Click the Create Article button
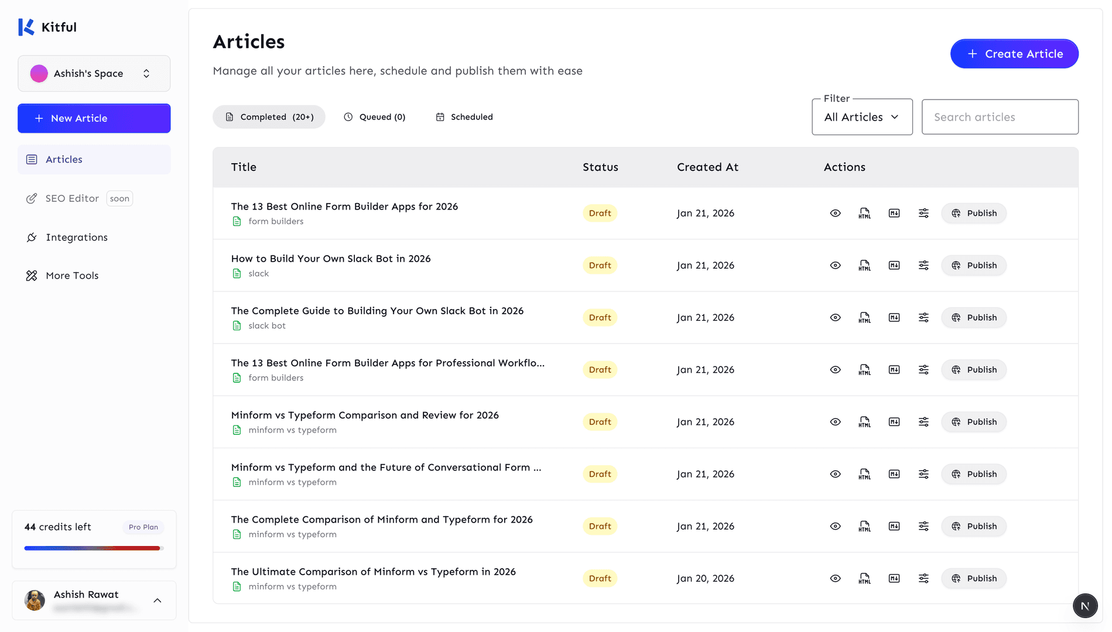1112x632 pixels. point(1014,54)
